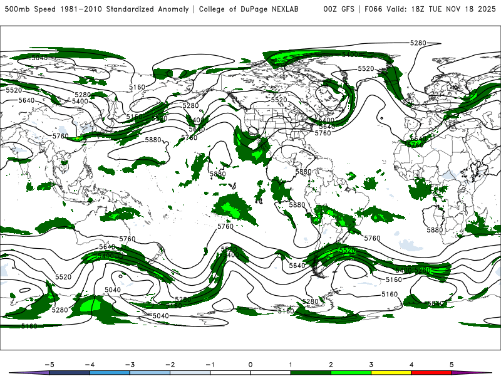Viewport: 501px width, 376px height.
Task: Click the 5040 contour label in the upper-left Arctic
Action: click(39, 58)
